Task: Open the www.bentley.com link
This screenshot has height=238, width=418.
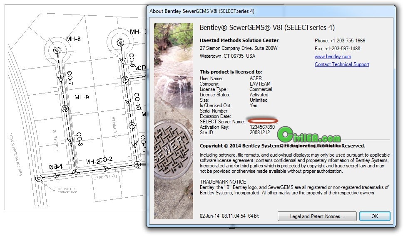Action: (333, 56)
